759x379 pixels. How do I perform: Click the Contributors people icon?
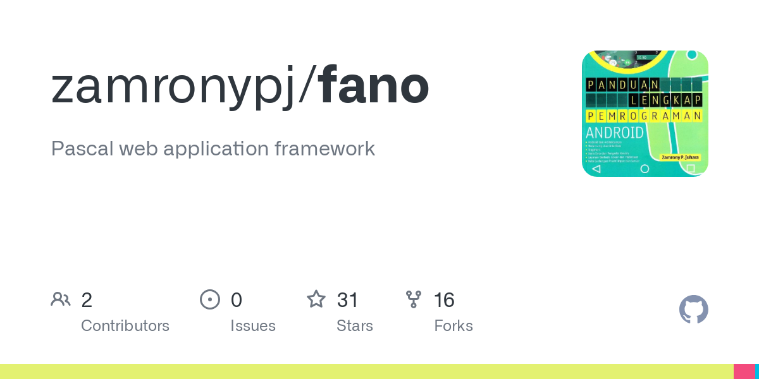pos(61,299)
